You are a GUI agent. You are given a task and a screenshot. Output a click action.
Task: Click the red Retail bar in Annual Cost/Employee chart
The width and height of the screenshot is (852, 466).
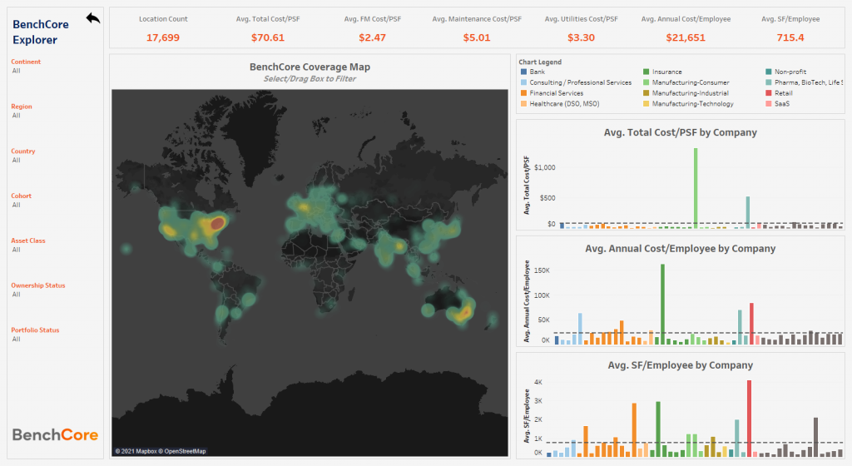tap(751, 324)
